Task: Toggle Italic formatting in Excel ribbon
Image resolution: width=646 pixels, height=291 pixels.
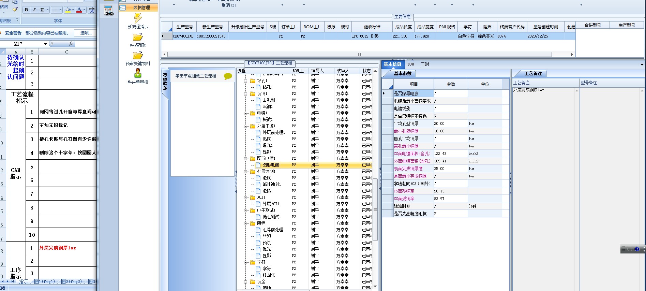Action: [34, 10]
